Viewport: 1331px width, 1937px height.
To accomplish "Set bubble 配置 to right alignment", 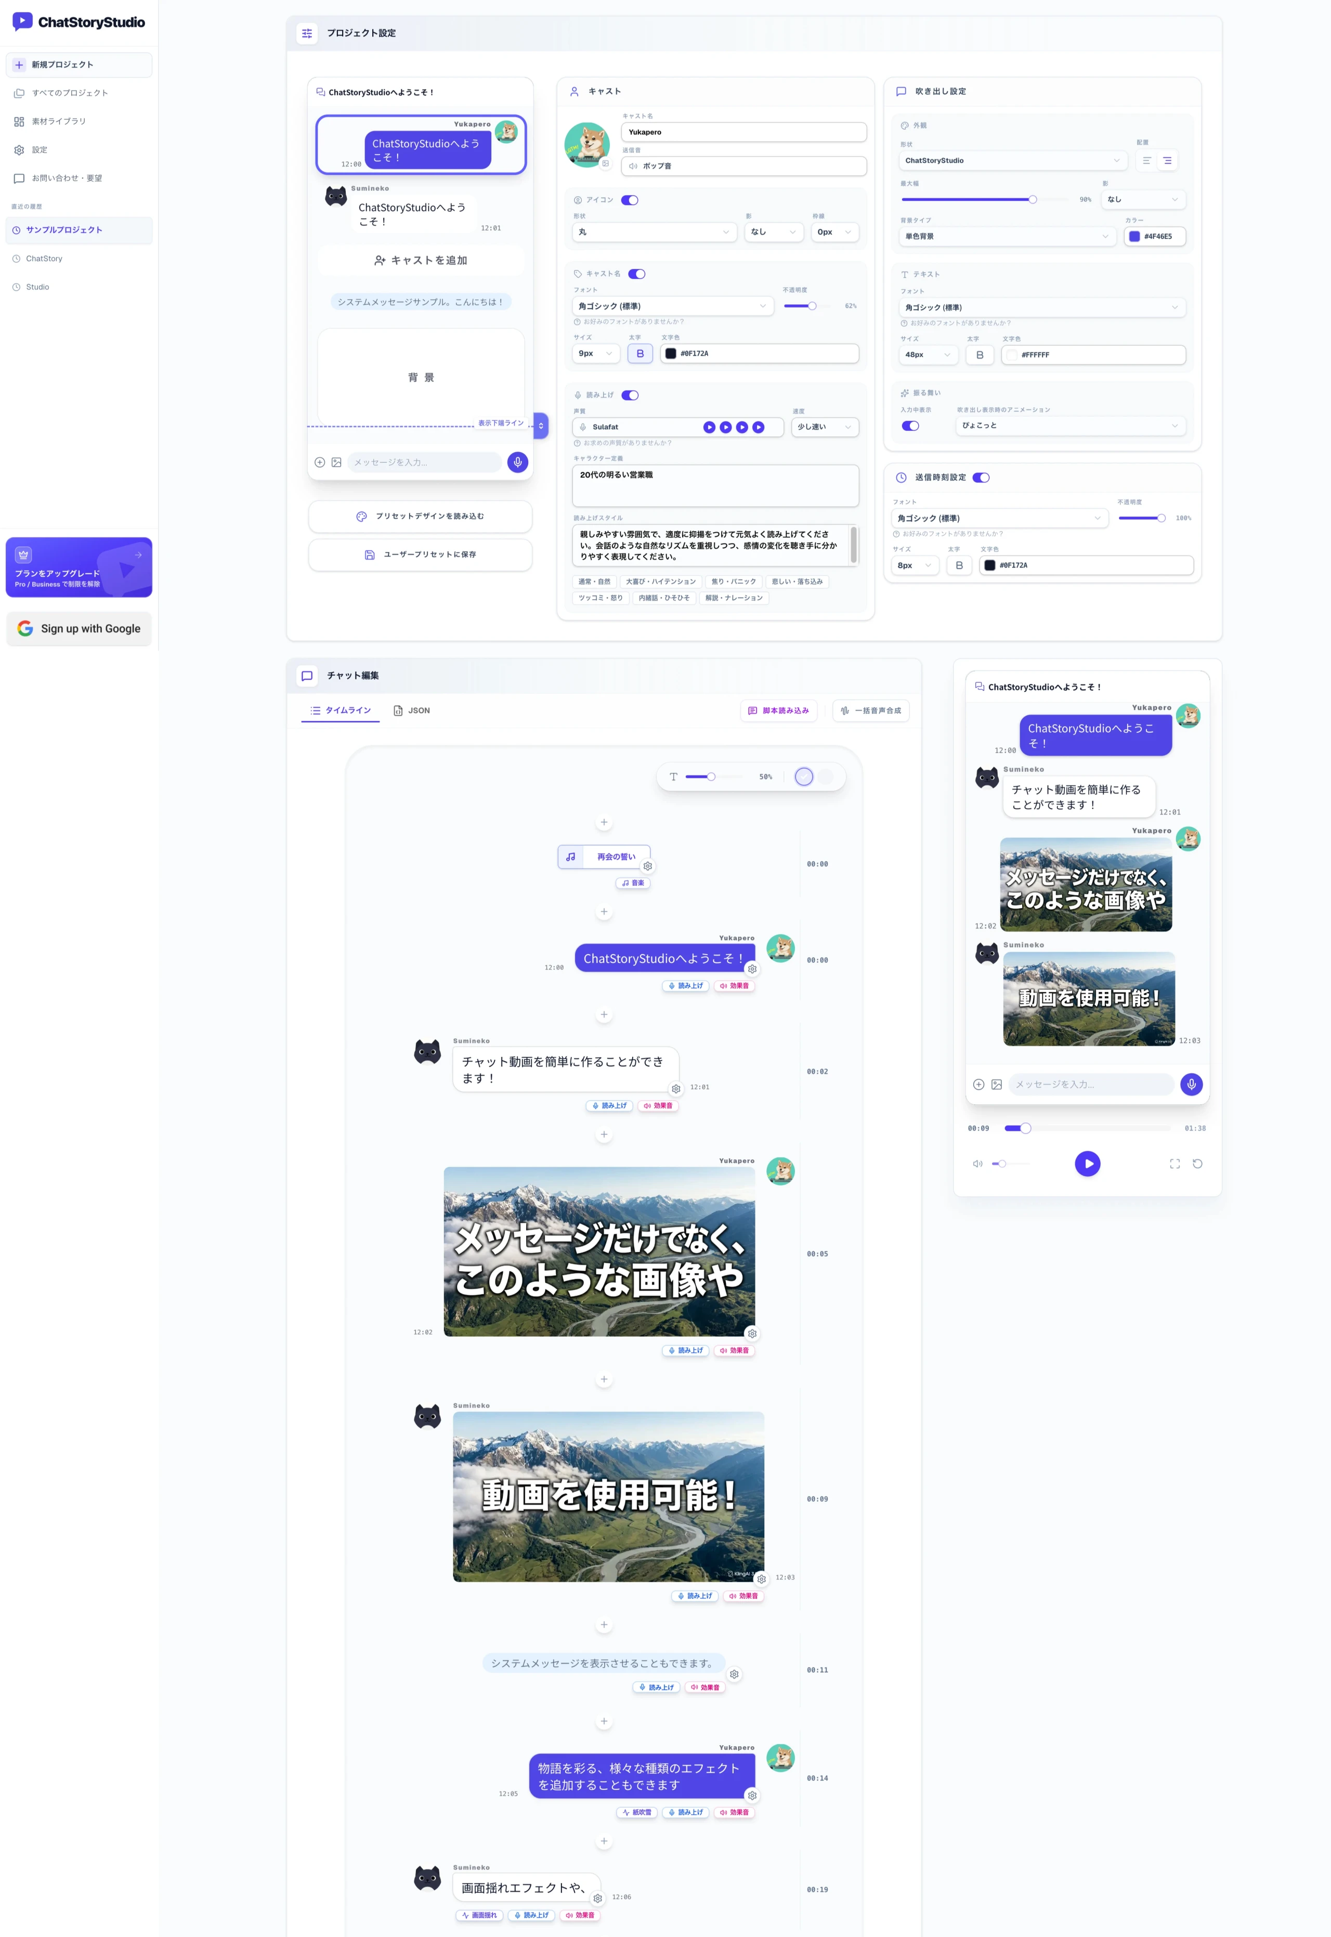I will click(x=1168, y=161).
